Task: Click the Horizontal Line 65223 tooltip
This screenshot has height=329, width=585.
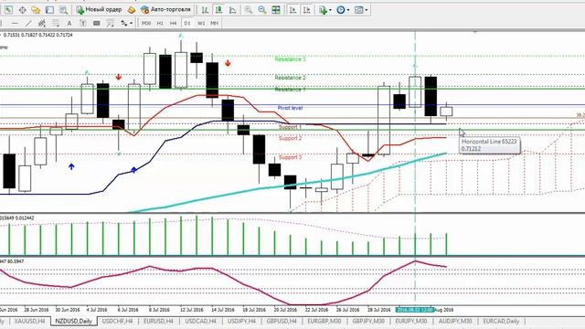Action: [489, 145]
